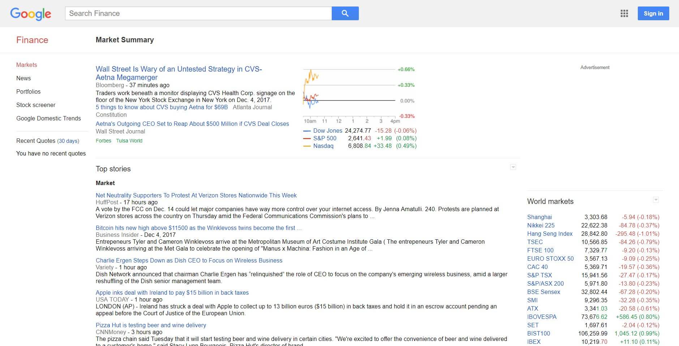Open Google Domestic Trends
Viewport: 679px width, 346px height.
click(x=48, y=118)
